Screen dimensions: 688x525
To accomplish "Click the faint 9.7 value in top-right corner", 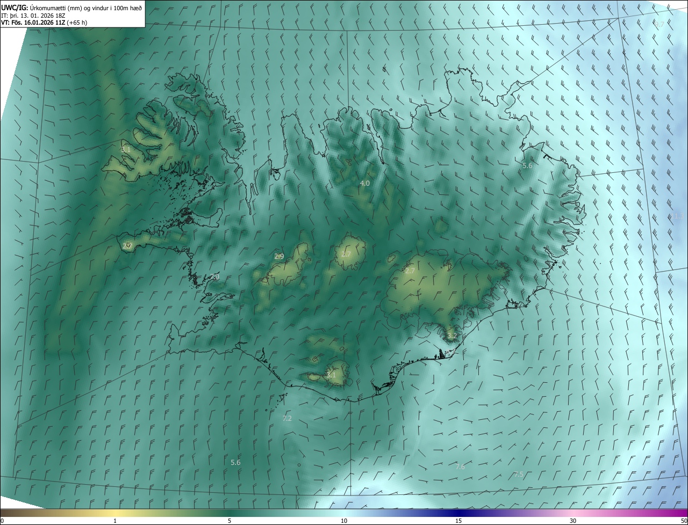I will tap(660, 24).
